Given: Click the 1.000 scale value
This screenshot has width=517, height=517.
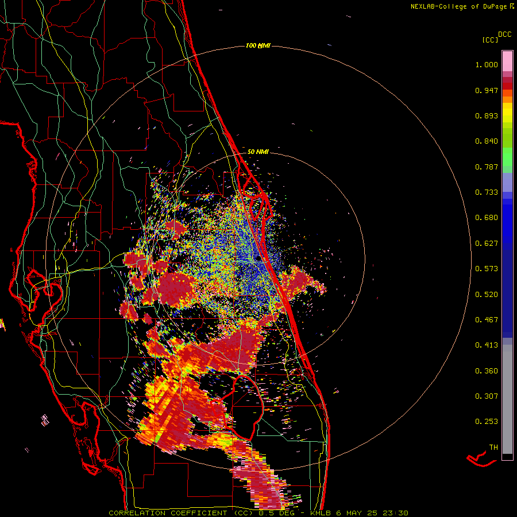Looking at the screenshot, I should (x=487, y=64).
